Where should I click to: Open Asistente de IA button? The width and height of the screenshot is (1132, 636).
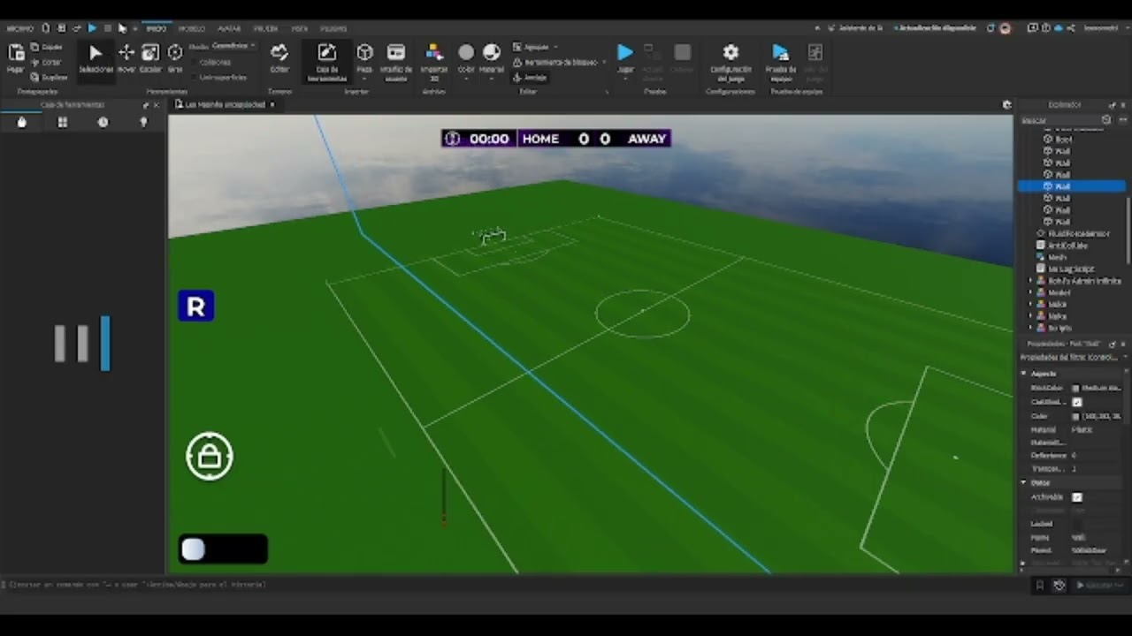[x=856, y=28]
